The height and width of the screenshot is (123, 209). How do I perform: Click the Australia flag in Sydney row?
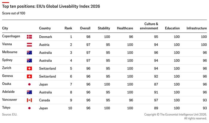coord(29,61)
